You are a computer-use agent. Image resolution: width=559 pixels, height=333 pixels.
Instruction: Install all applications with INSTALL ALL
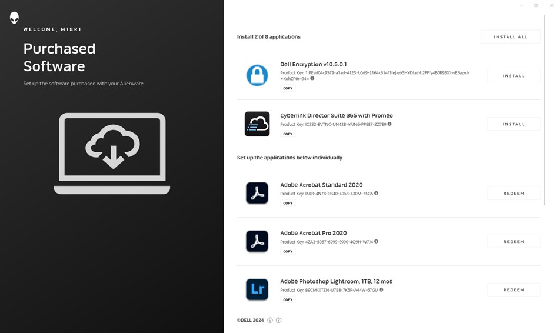click(x=511, y=36)
